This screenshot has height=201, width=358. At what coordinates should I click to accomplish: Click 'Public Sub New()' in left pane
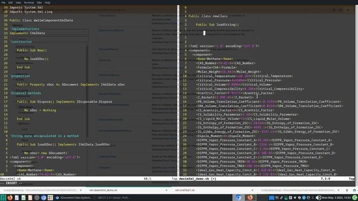click(32, 50)
